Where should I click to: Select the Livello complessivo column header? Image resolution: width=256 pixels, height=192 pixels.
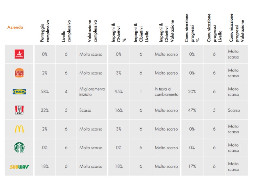(x=66, y=31)
